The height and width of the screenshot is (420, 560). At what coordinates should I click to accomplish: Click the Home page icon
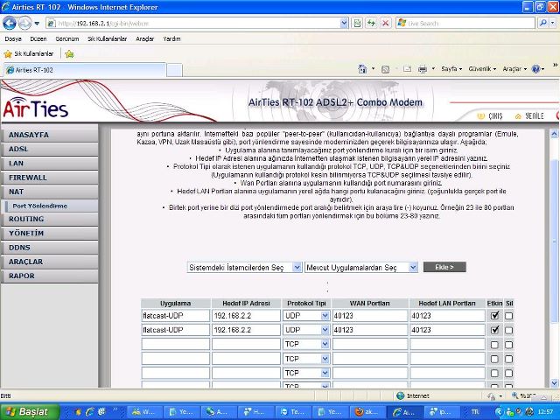pyautogui.click(x=362, y=69)
